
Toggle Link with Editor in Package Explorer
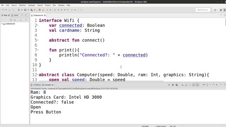coord(15,20)
